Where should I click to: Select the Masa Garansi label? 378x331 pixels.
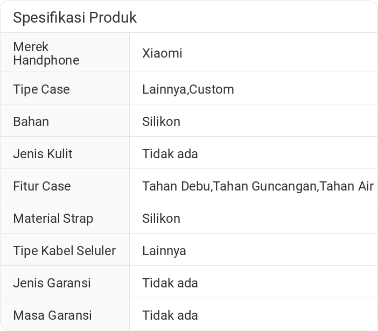click(x=52, y=315)
